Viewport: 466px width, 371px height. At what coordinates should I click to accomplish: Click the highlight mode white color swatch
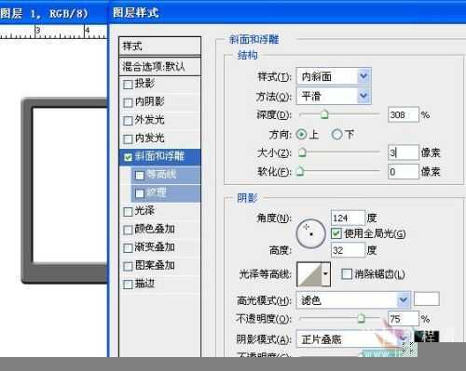pos(427,299)
